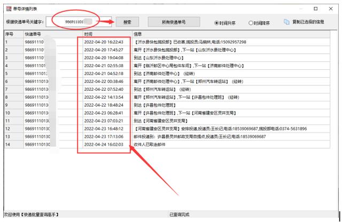The height and width of the screenshot is (222, 342).
Task: Focus the tracking number keyword input field
Action: click(79, 22)
